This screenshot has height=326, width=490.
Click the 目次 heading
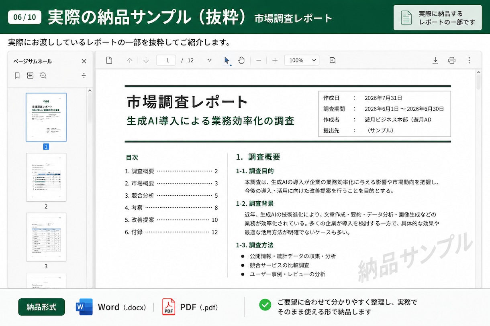pos(132,158)
